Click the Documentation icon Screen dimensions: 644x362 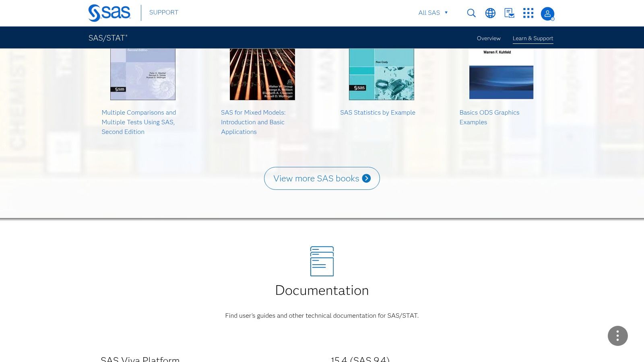pos(322,261)
